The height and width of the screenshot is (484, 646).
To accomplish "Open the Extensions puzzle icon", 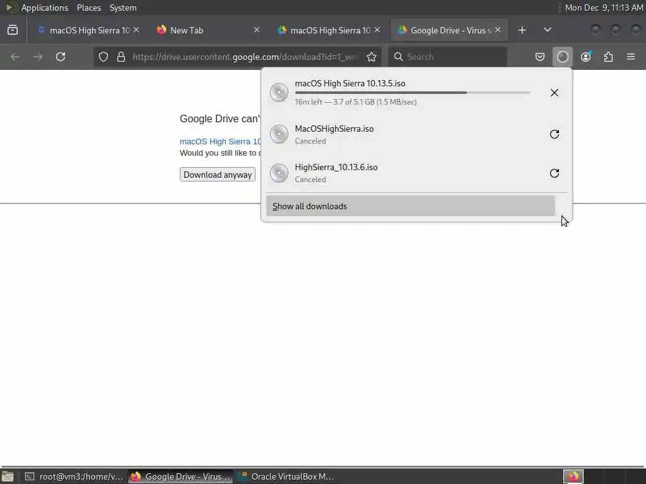I will (x=609, y=57).
